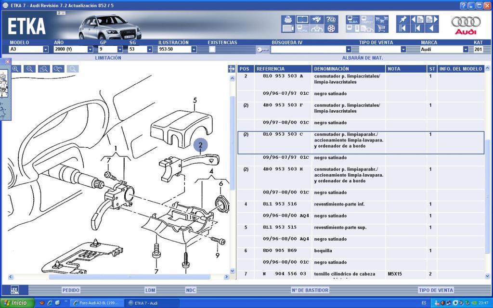The width and height of the screenshot is (493, 308).
Task: Click the LDM button in the bottom bar
Action: coord(150,290)
